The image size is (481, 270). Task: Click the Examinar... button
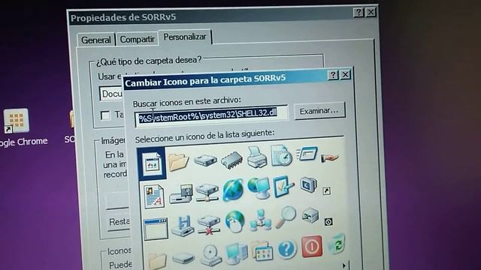point(319,111)
